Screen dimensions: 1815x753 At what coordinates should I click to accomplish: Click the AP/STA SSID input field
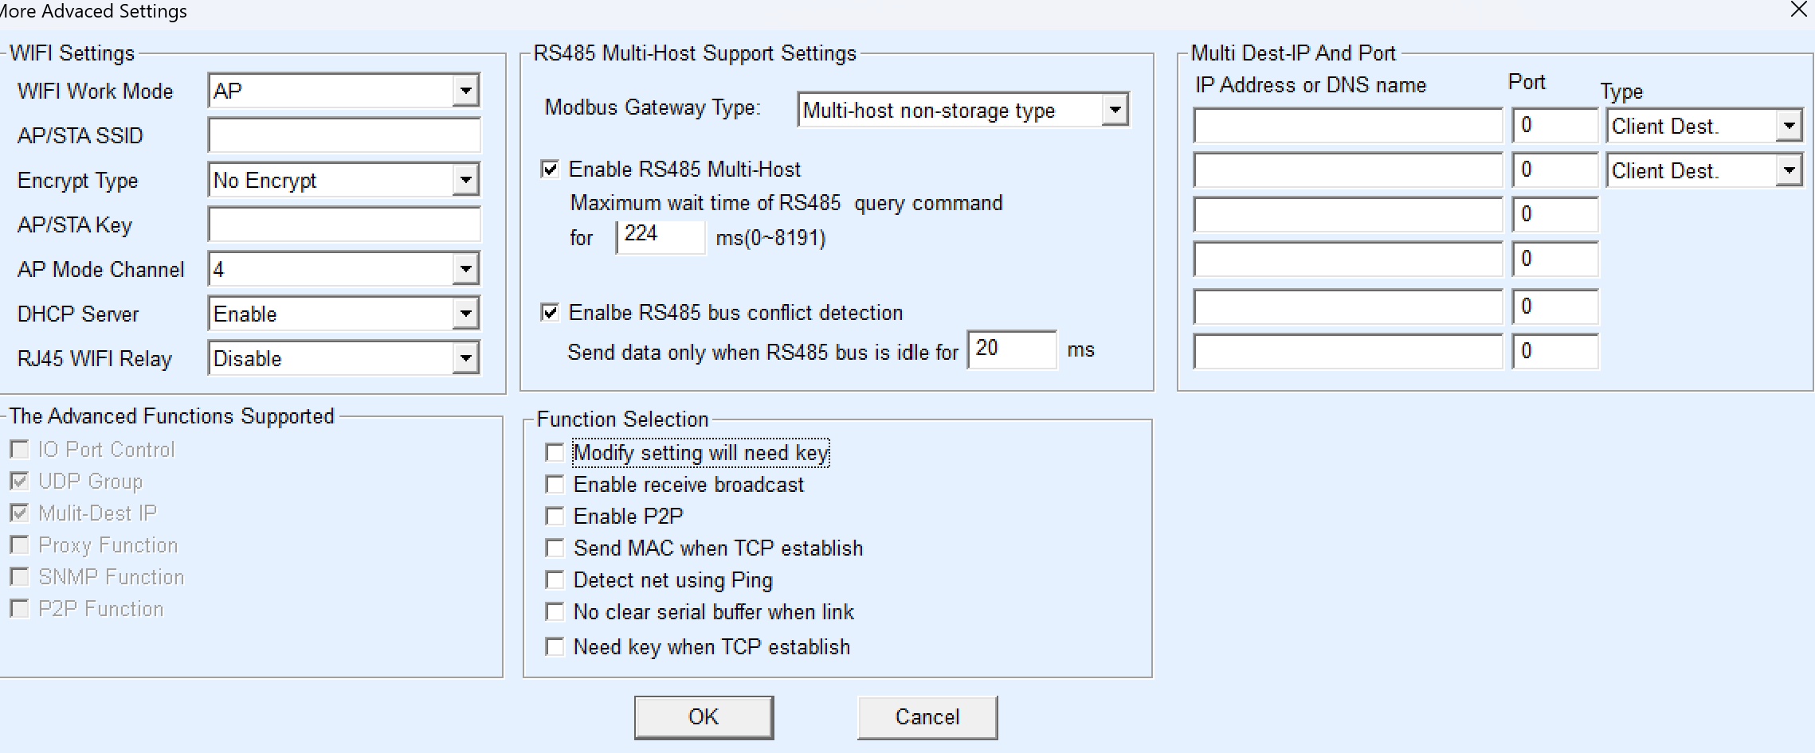point(344,135)
